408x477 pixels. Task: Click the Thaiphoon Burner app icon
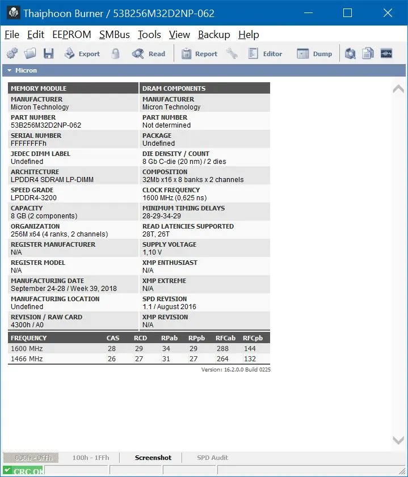click(13, 13)
